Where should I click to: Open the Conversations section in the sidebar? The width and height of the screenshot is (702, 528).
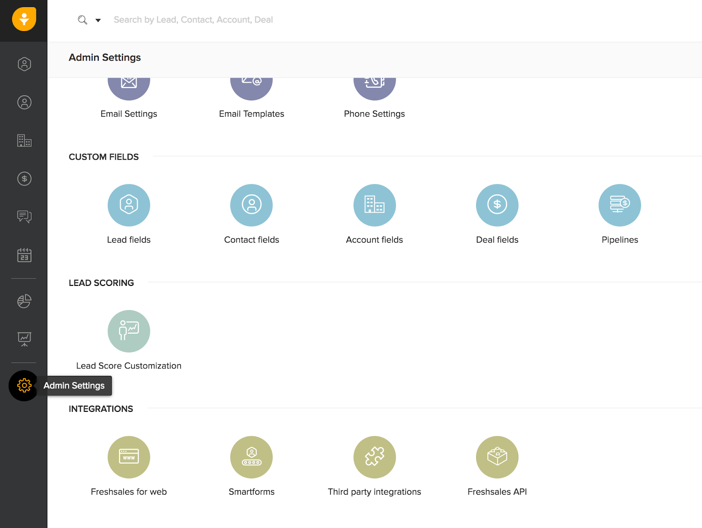[x=25, y=217]
